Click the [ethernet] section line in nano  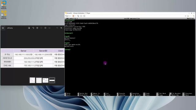pyautogui.click(x=69, y=33)
